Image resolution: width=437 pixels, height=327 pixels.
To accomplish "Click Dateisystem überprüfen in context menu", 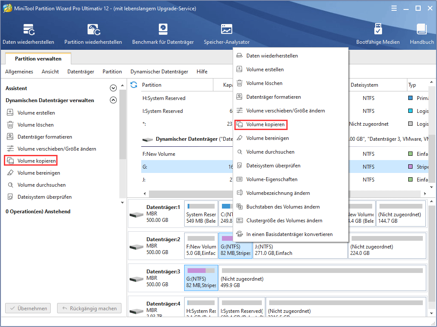I will coord(291,166).
